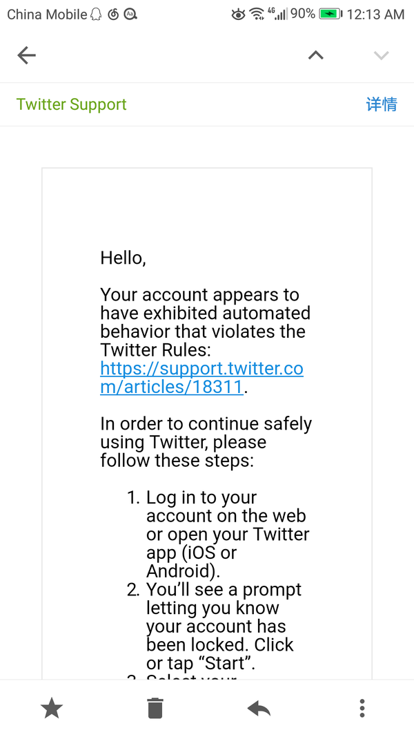The image size is (414, 737).
Task: Tap the magnifier notification icon in status bar
Action: [x=130, y=14]
